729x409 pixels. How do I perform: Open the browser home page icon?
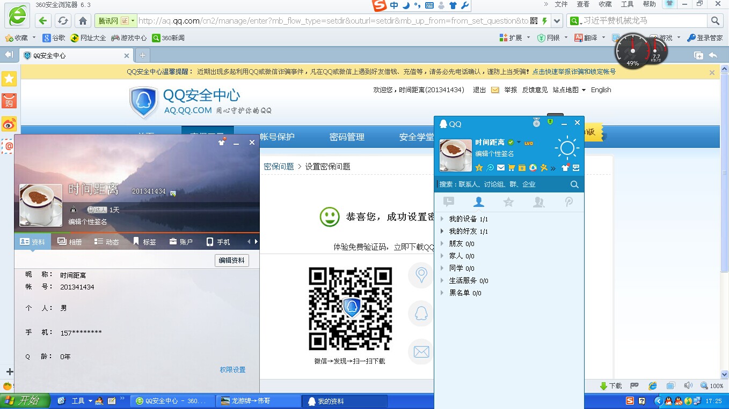(x=83, y=21)
